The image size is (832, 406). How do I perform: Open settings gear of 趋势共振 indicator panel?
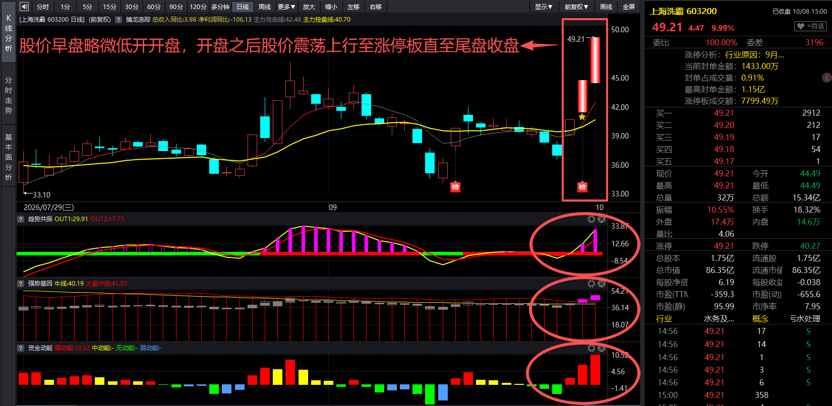pos(591,219)
